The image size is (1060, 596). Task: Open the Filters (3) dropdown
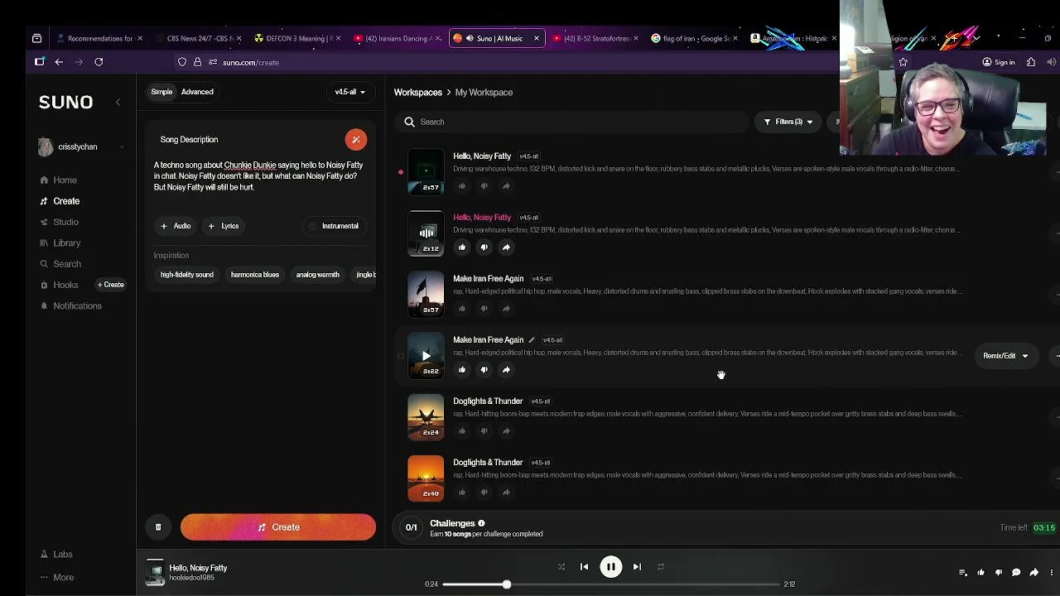pos(788,122)
